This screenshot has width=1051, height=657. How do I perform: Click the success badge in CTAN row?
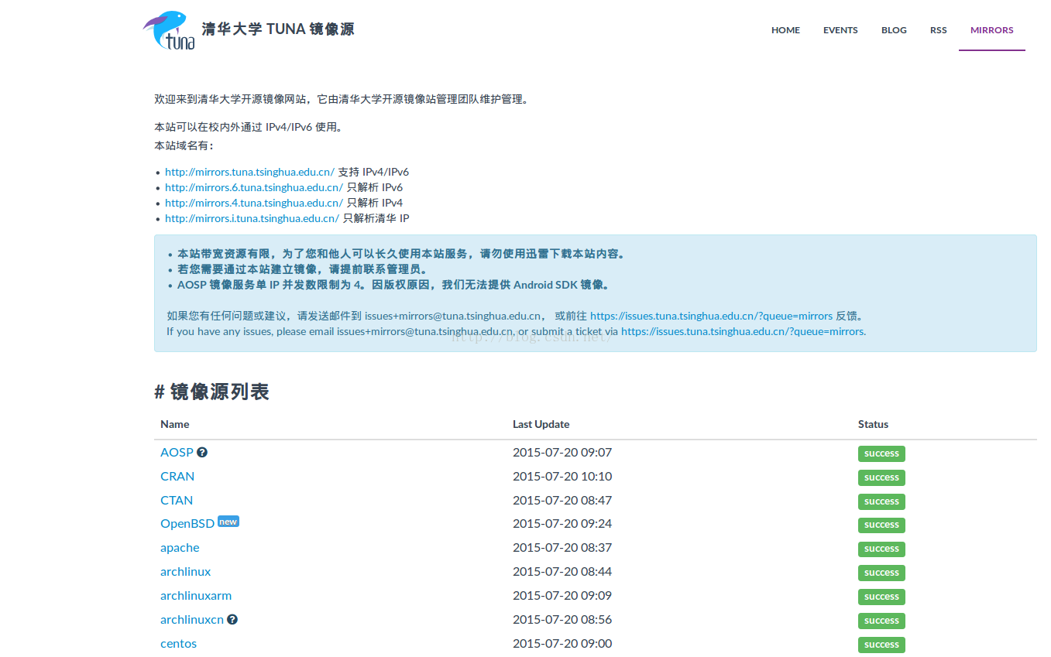881,501
